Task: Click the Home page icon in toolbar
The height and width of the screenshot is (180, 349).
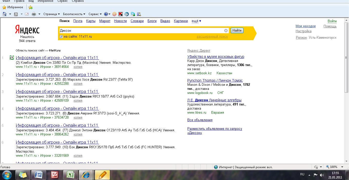Action: point(4,14)
